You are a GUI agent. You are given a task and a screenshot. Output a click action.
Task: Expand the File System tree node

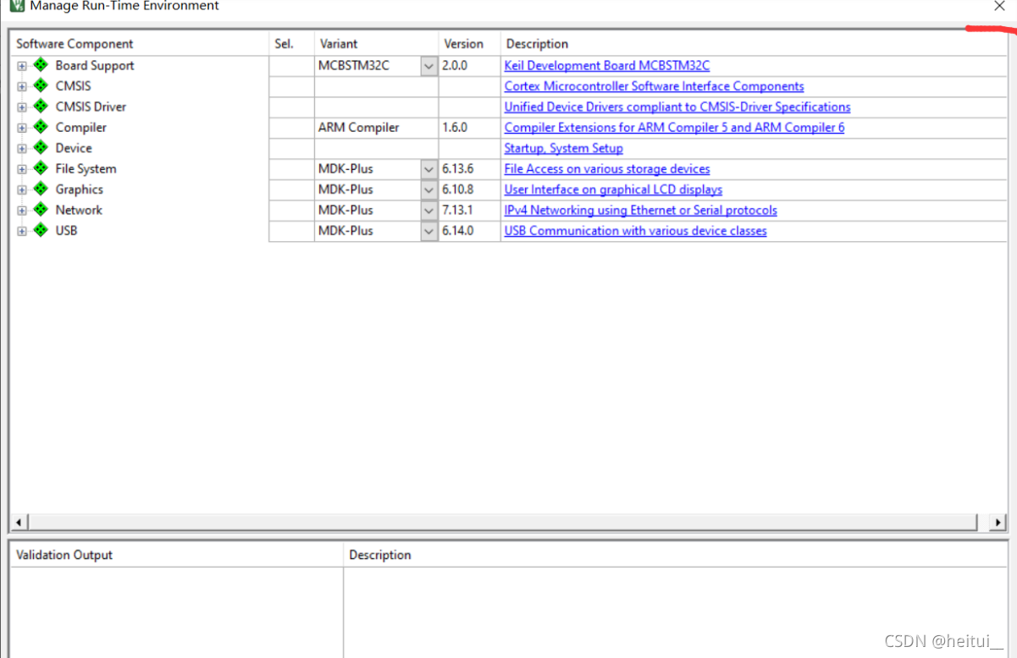pyautogui.click(x=22, y=169)
